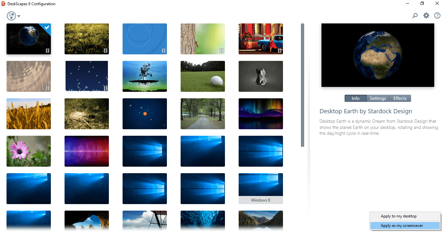Click the large Earth preview image
The height and width of the screenshot is (236, 445).
click(x=378, y=55)
